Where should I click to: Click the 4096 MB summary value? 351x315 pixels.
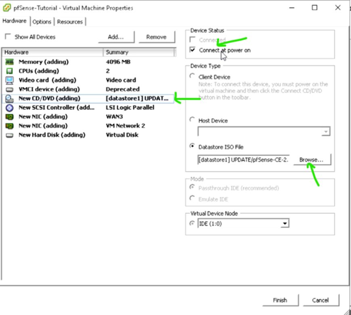tap(118, 62)
